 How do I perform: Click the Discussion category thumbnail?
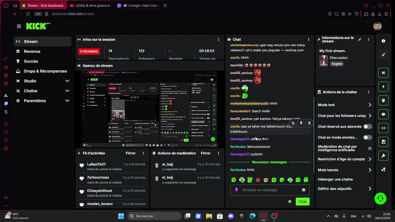tap(323, 61)
